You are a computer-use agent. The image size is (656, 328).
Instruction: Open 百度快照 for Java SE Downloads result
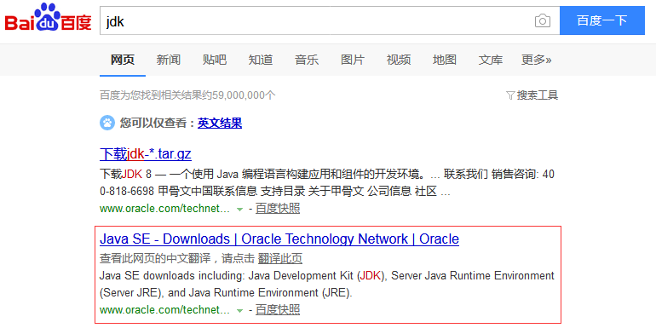278,310
